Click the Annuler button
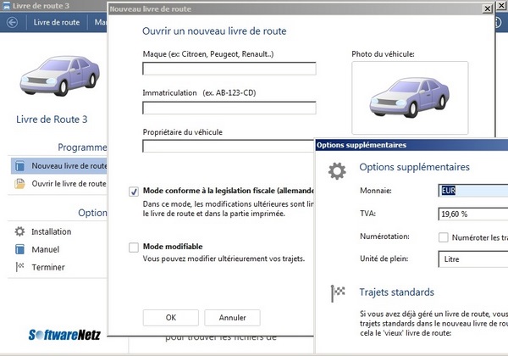This screenshot has height=356, width=508. point(232,317)
